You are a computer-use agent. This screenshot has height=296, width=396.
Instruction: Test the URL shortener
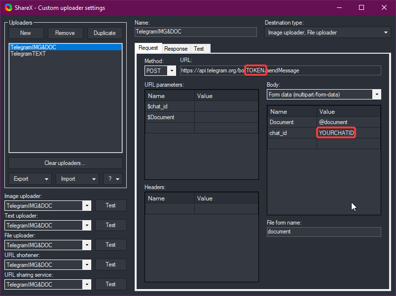point(111,264)
